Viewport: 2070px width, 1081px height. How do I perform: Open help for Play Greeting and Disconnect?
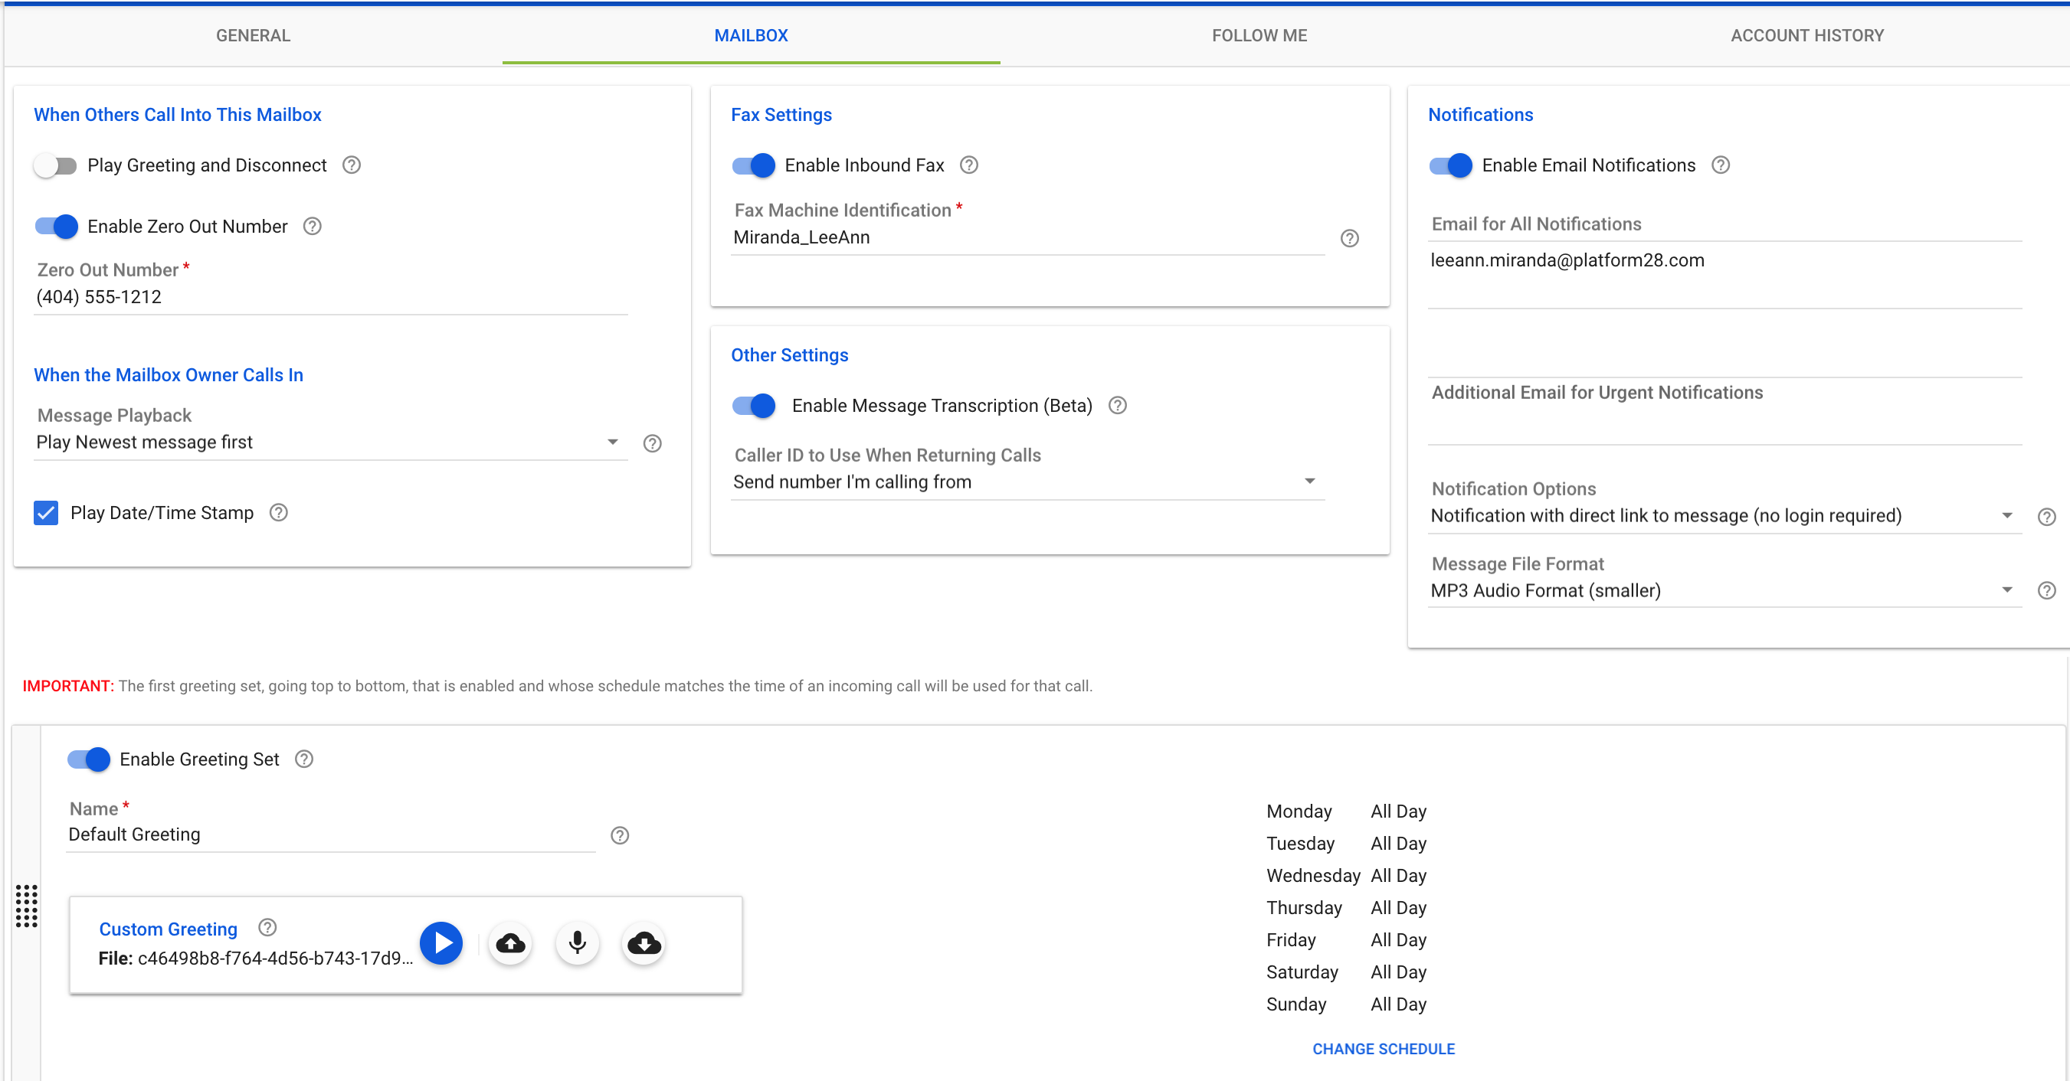(351, 165)
